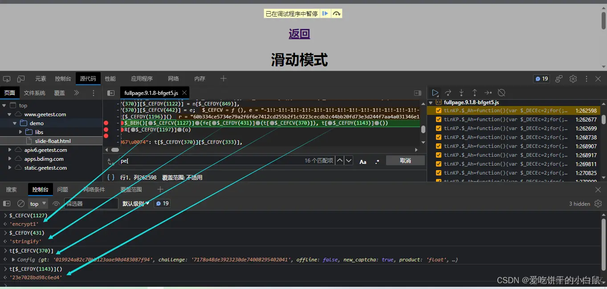Open navigator pane options menu

[94, 93]
